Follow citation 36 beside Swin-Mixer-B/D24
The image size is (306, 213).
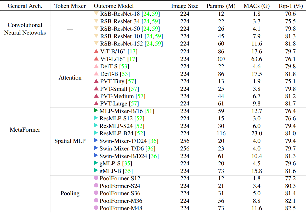click(x=154, y=156)
